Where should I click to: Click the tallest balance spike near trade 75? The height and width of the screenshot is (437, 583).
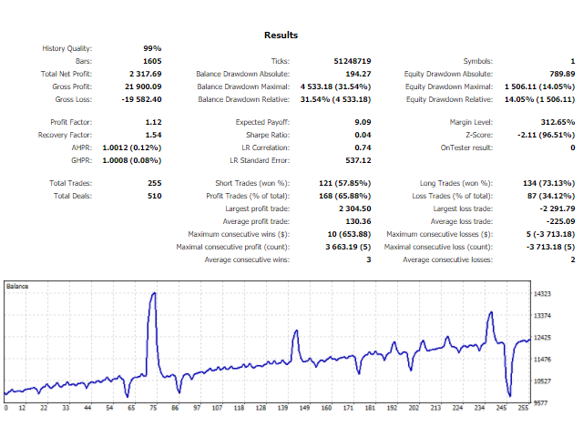[x=154, y=294]
